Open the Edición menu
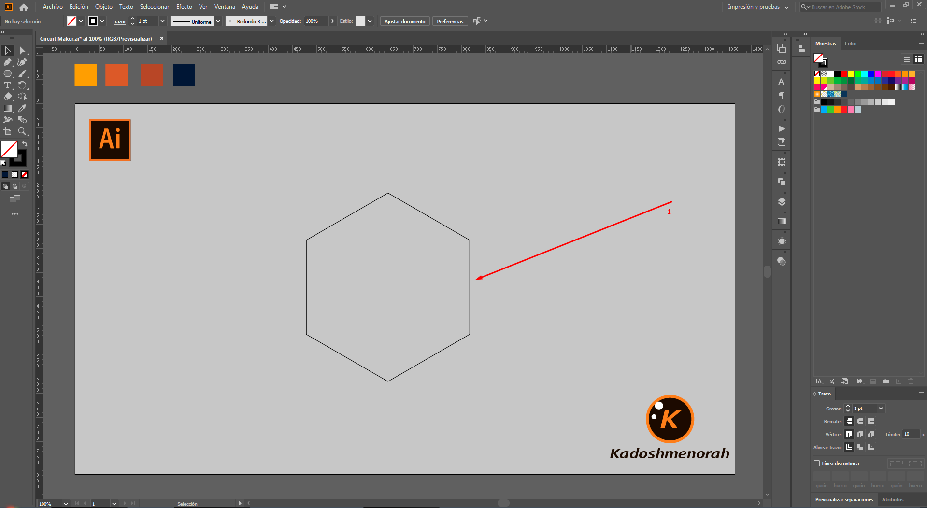Screen dimensions: 927x508 click(x=79, y=7)
